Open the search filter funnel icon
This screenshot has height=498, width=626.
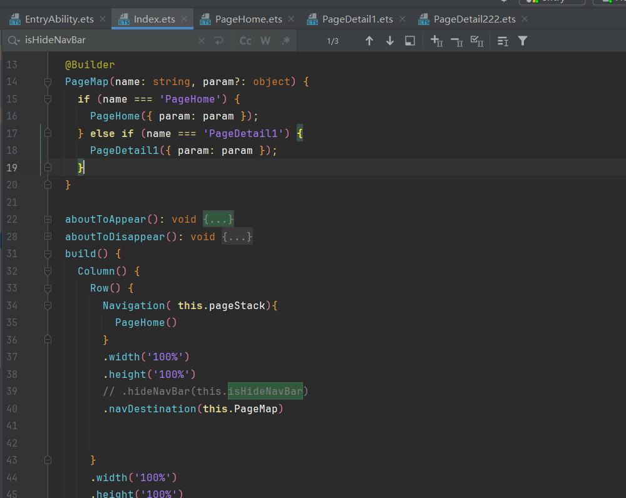tap(523, 41)
